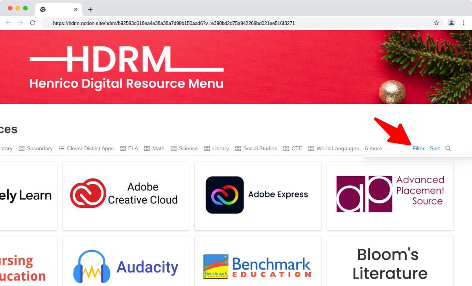Reload the page with refresh icon
Image resolution: width=472 pixels, height=286 pixels.
(x=33, y=23)
